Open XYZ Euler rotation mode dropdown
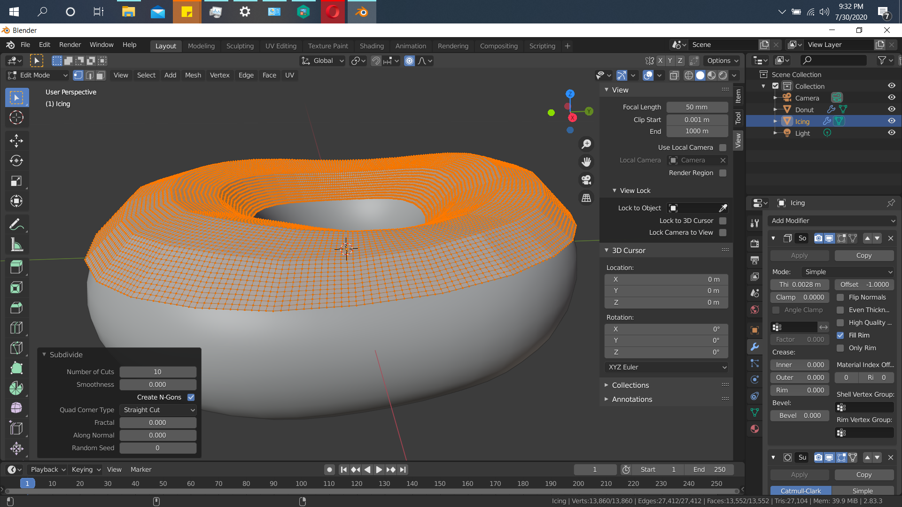 (666, 367)
